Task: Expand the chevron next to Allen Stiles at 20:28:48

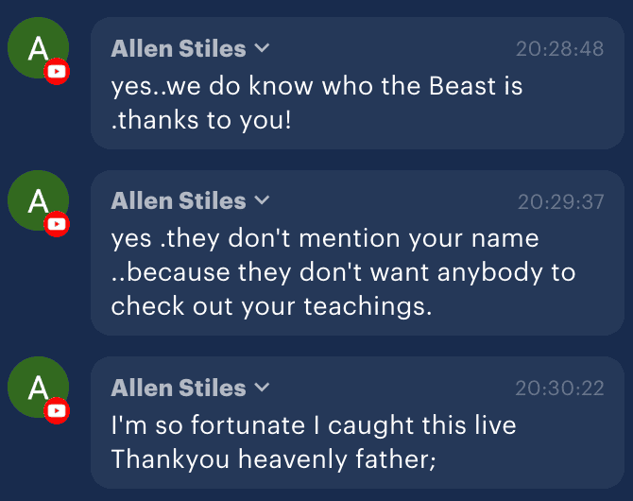Action: point(262,48)
